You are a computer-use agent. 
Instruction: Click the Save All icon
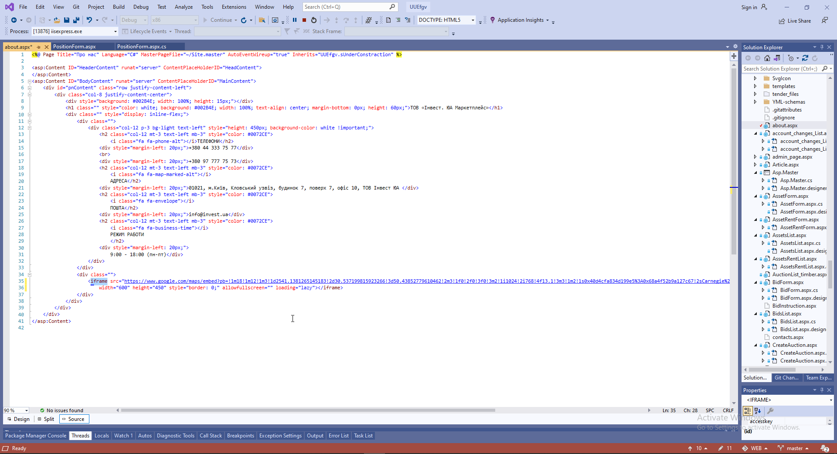[76, 20]
